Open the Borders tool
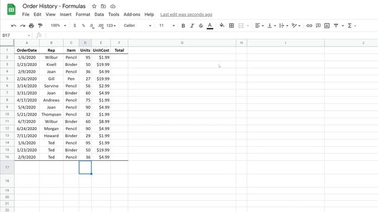Viewport: 378px width, 212px height. click(x=232, y=25)
